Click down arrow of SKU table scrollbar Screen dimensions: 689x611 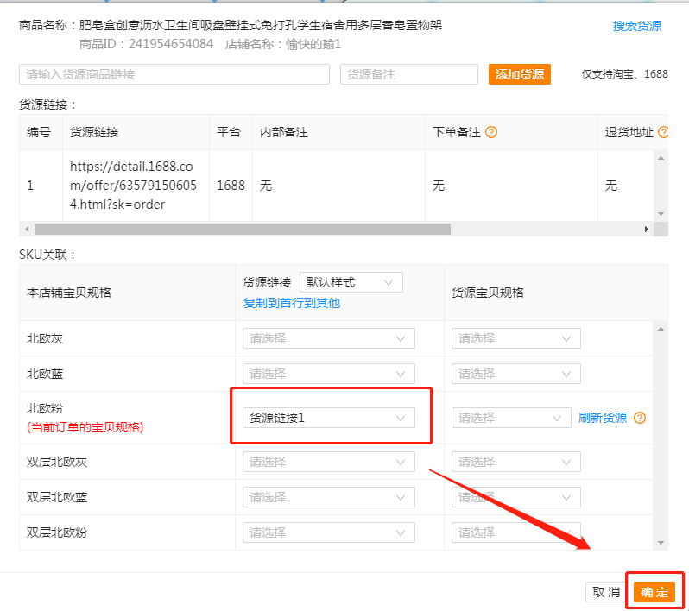661,543
